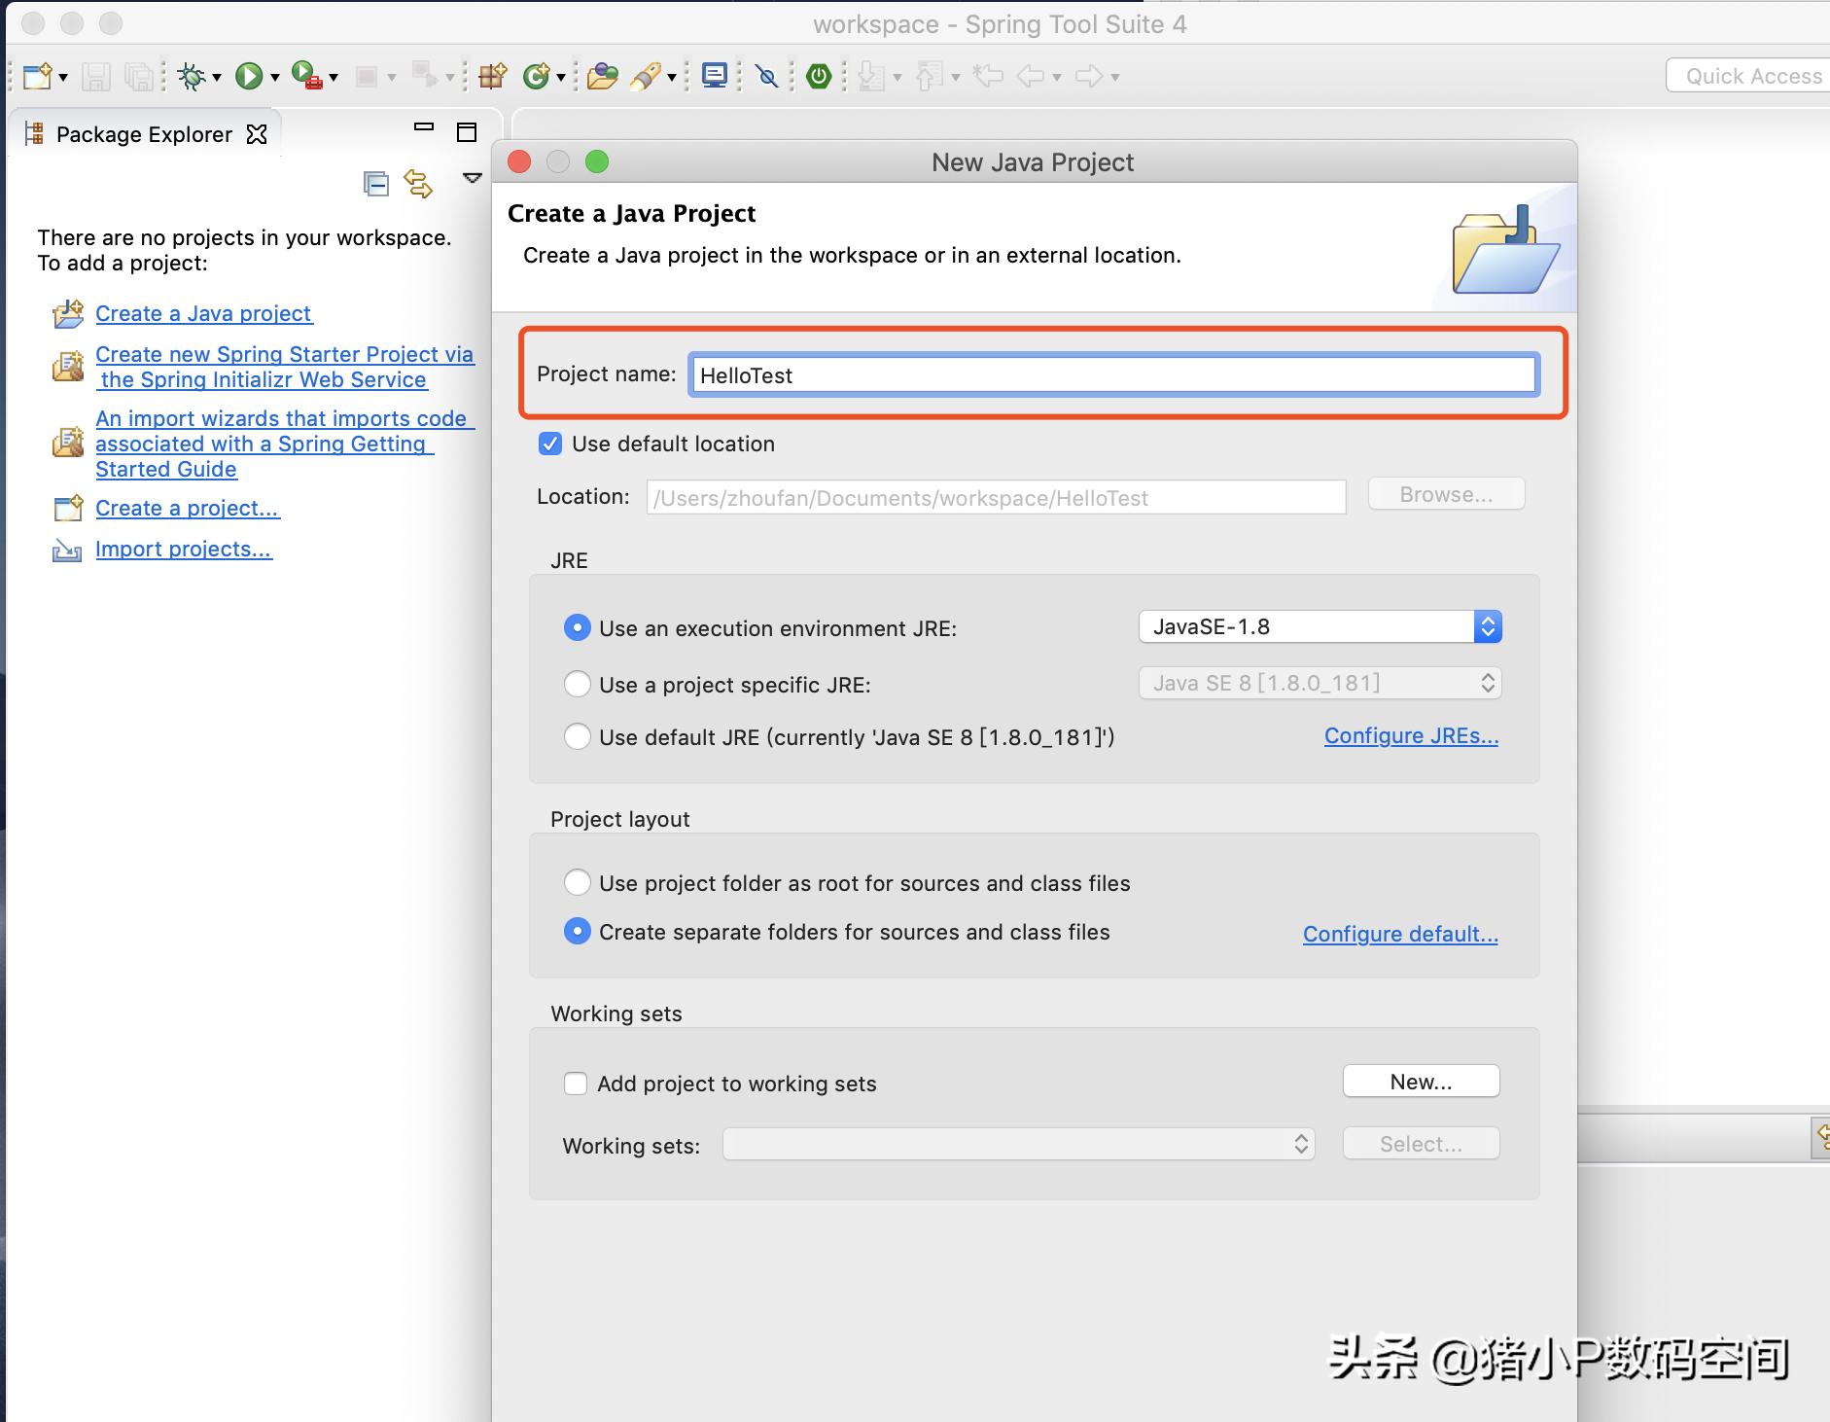Click the Browse... location button

1446,494
